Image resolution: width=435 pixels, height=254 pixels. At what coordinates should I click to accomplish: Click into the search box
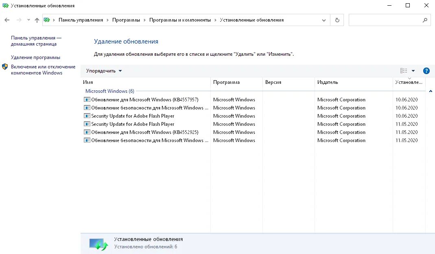coord(389,20)
